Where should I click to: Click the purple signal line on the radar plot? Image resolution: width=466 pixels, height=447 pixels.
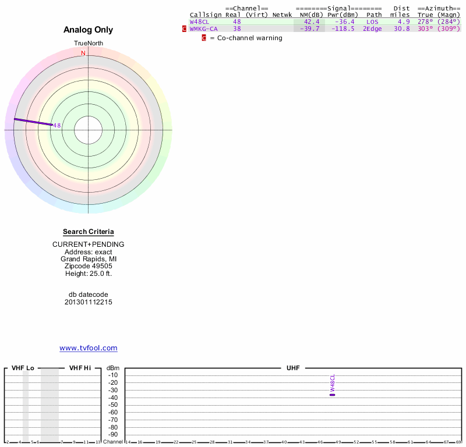click(33, 122)
